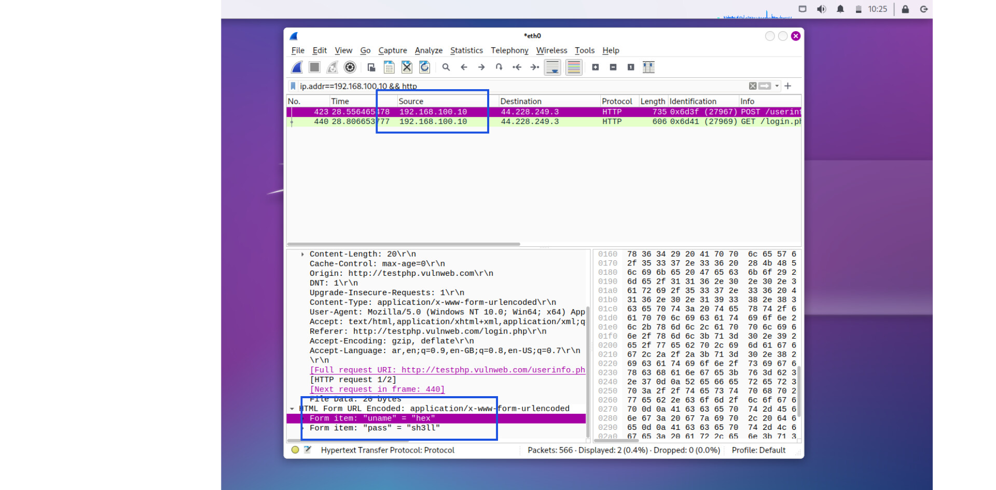
Task: Click the fit-columns-to-content toolbar icon
Action: point(648,67)
